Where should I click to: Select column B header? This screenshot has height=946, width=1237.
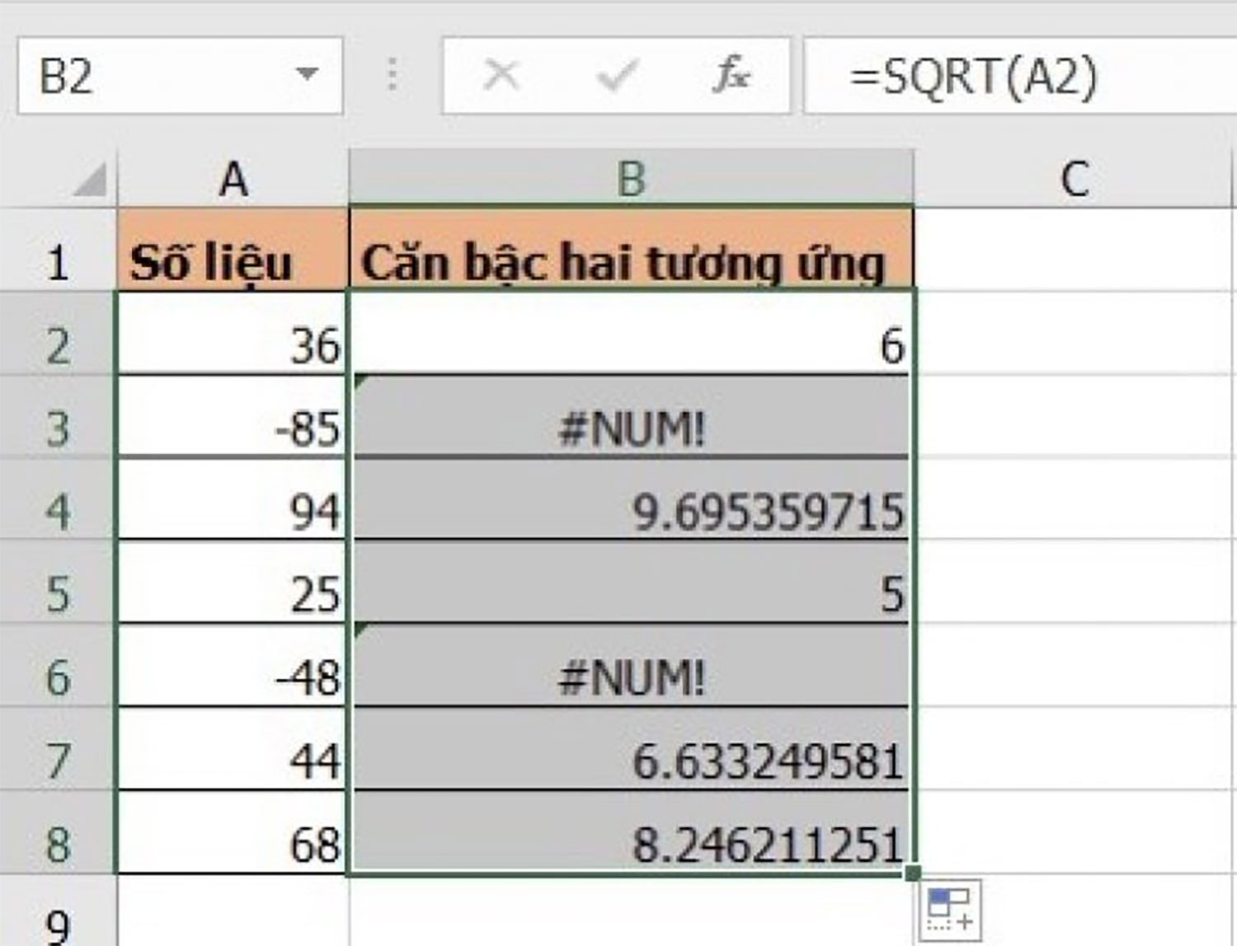pyautogui.click(x=632, y=178)
